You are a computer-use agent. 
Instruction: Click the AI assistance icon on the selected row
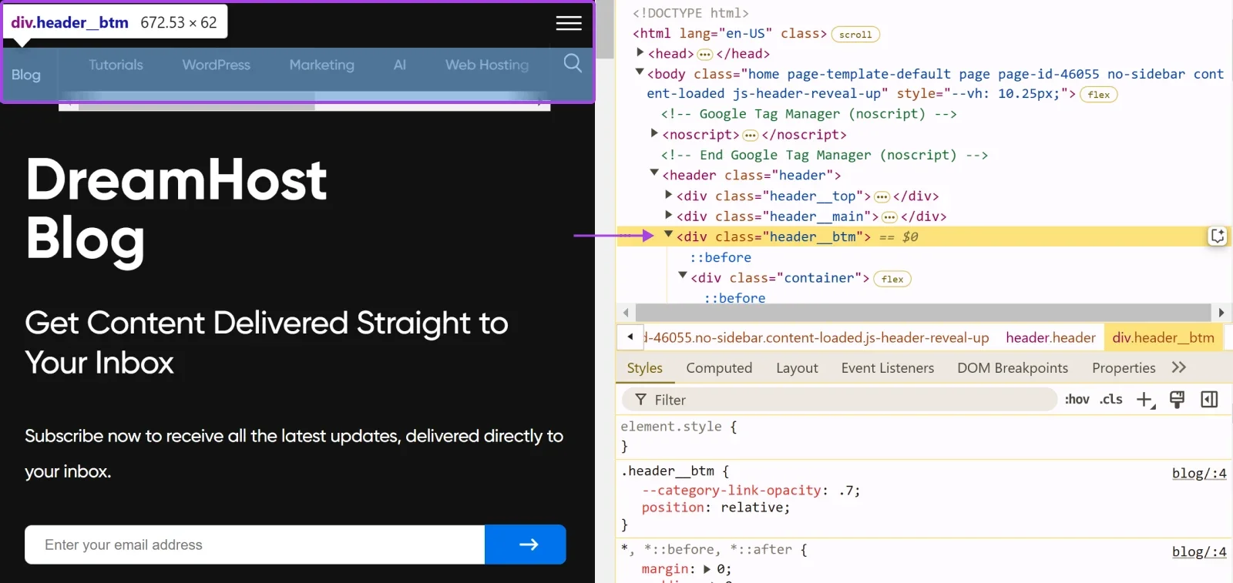(x=1218, y=236)
